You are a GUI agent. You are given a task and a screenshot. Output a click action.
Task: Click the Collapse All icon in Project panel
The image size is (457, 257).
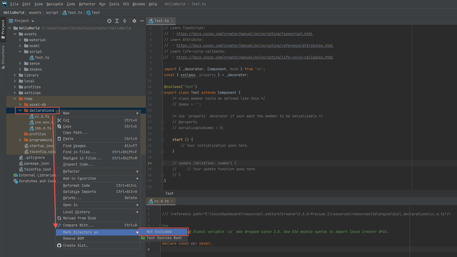(125, 21)
